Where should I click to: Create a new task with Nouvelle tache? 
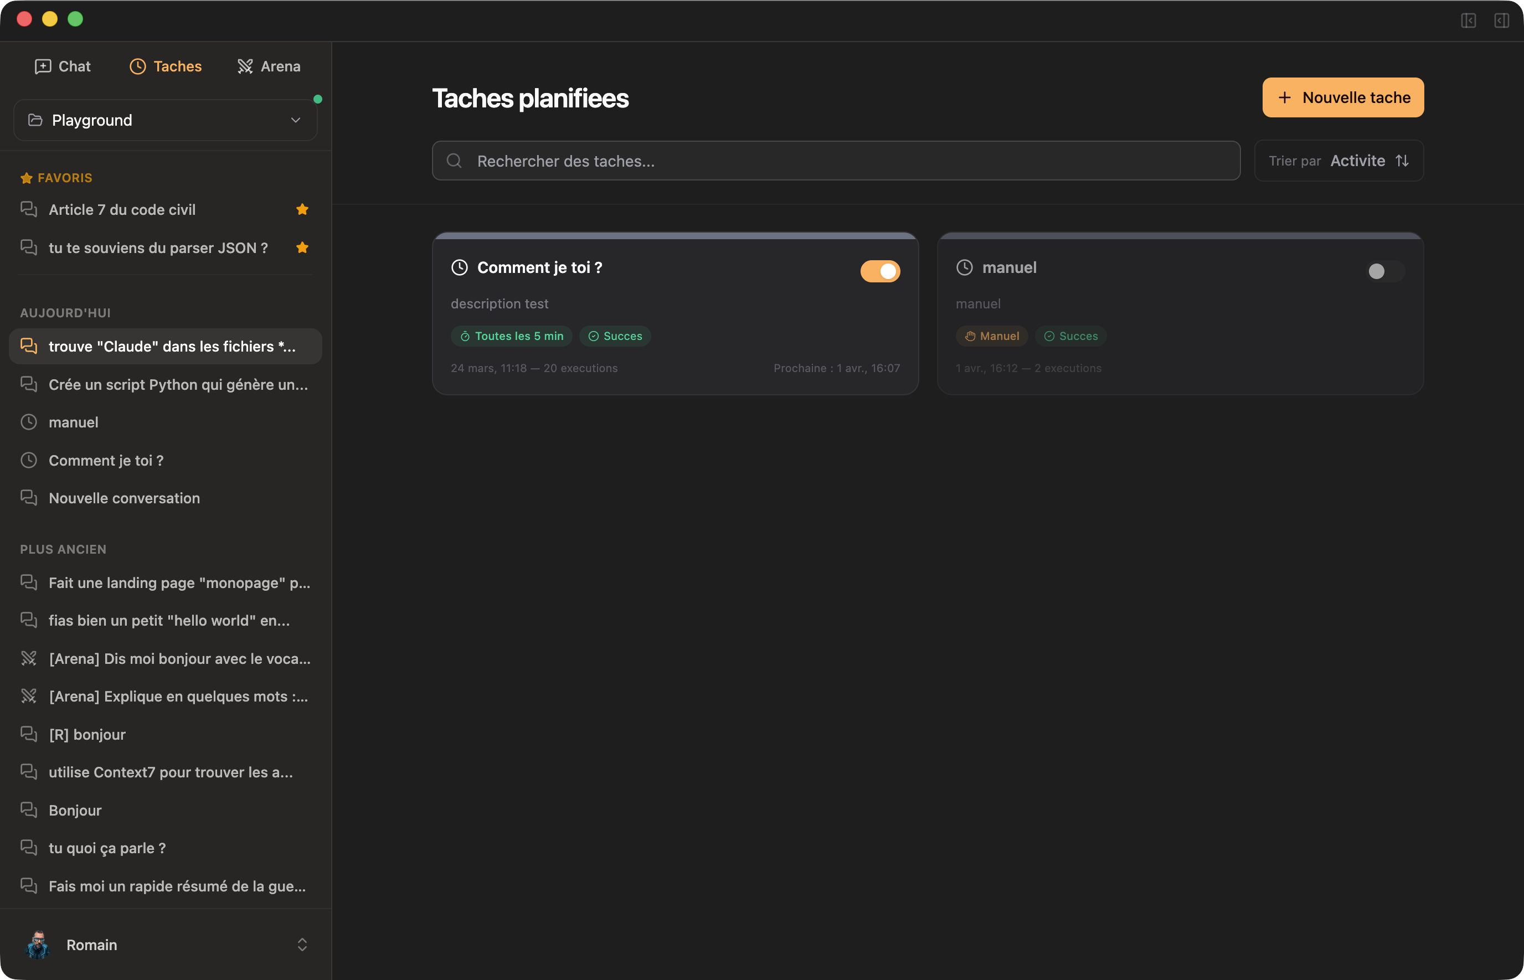[x=1342, y=97]
